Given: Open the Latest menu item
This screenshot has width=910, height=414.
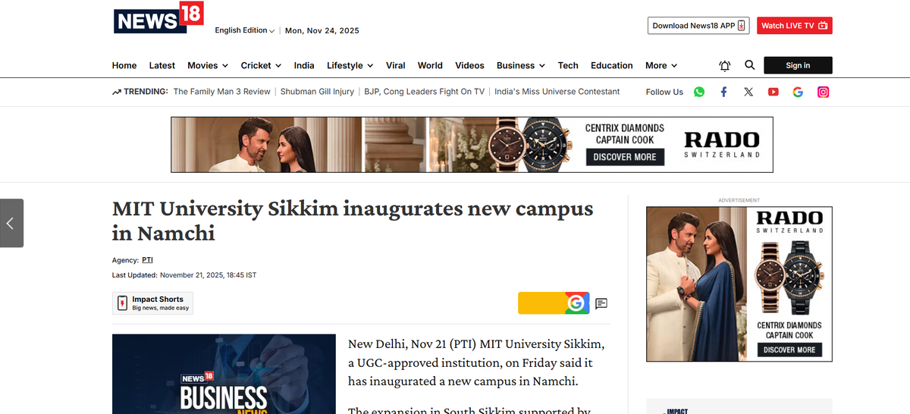Looking at the screenshot, I should (x=162, y=65).
